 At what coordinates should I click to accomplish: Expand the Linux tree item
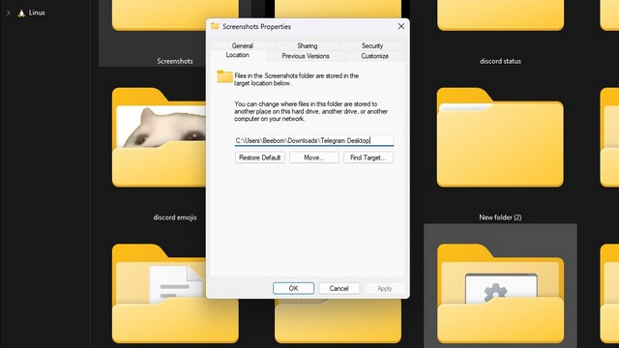tap(9, 13)
